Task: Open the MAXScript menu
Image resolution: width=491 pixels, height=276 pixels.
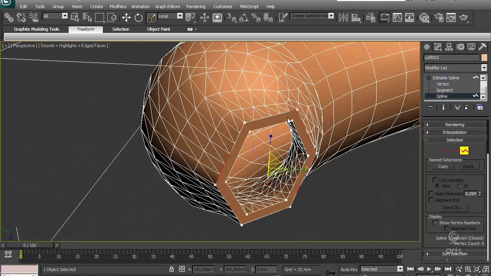Action: pyautogui.click(x=249, y=7)
